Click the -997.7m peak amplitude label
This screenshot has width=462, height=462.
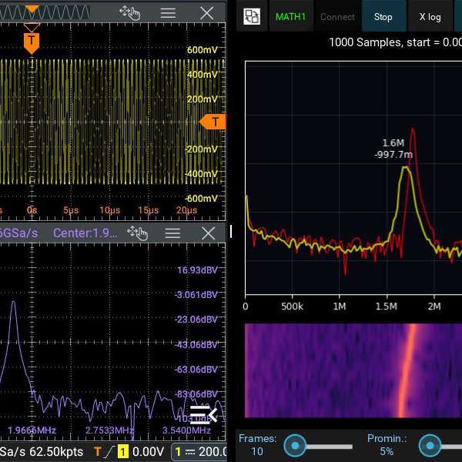click(x=393, y=155)
